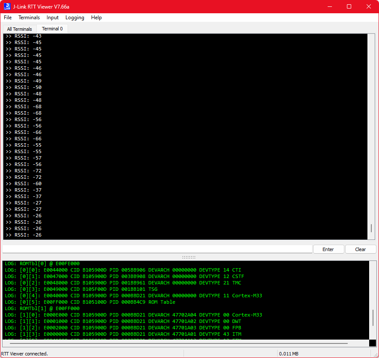Click the J-Link logo in title bar
Screen dimensions: 379x358
(7, 6)
